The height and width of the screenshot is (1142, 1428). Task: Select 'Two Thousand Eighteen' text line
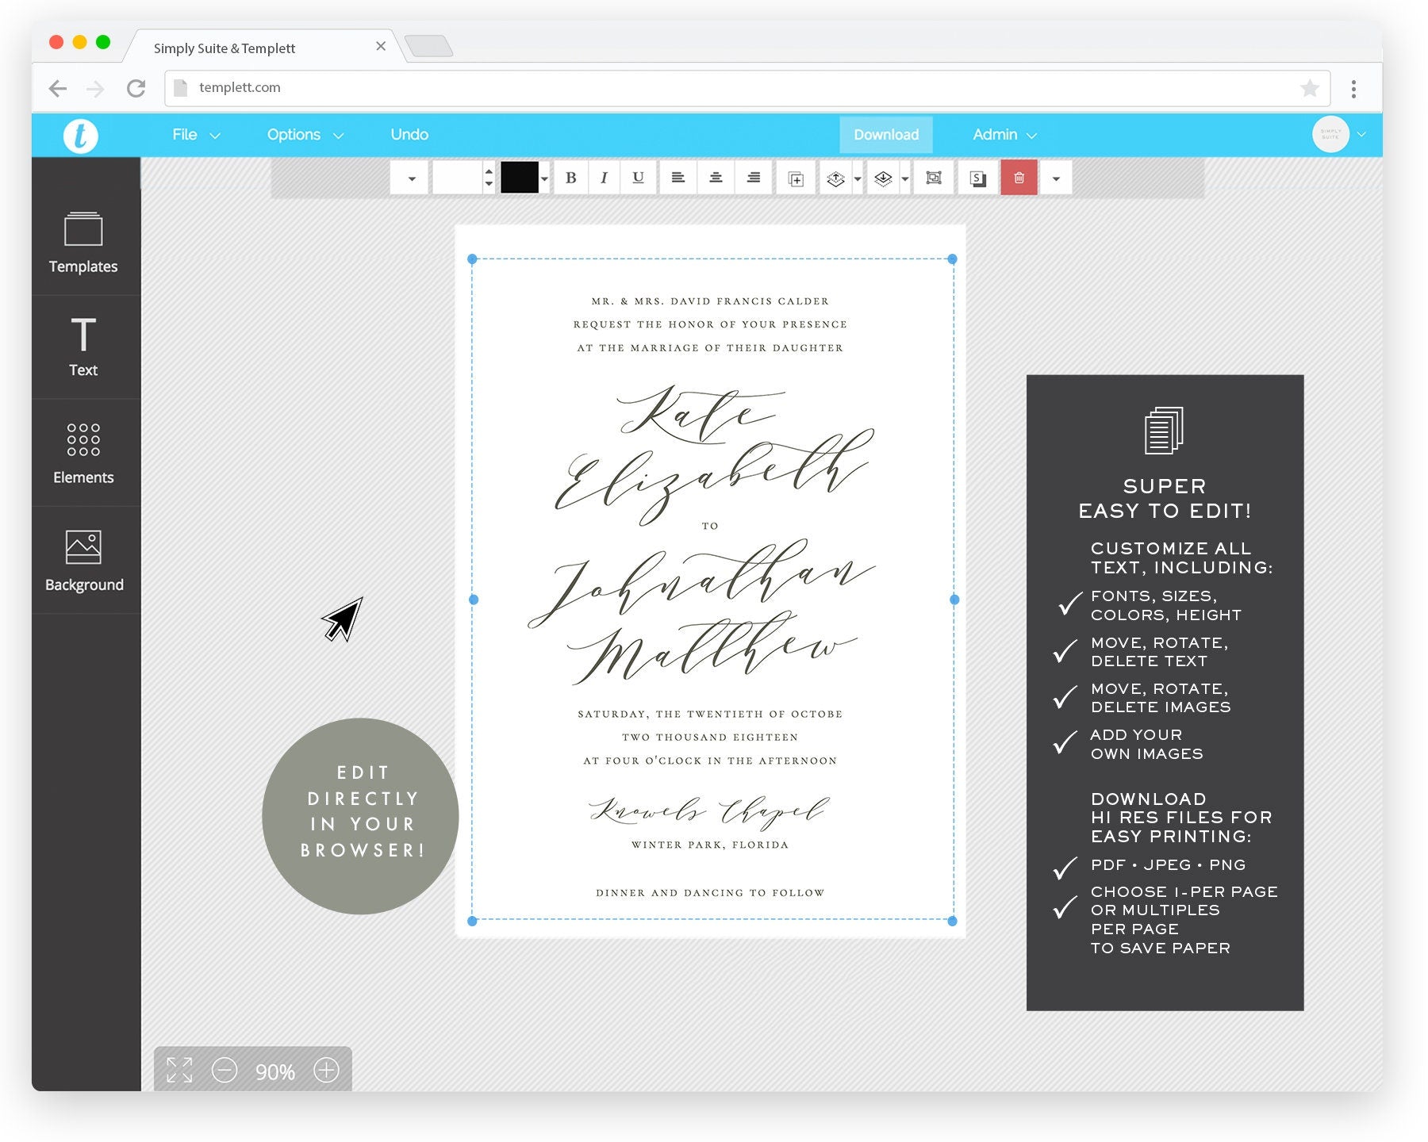tap(710, 738)
